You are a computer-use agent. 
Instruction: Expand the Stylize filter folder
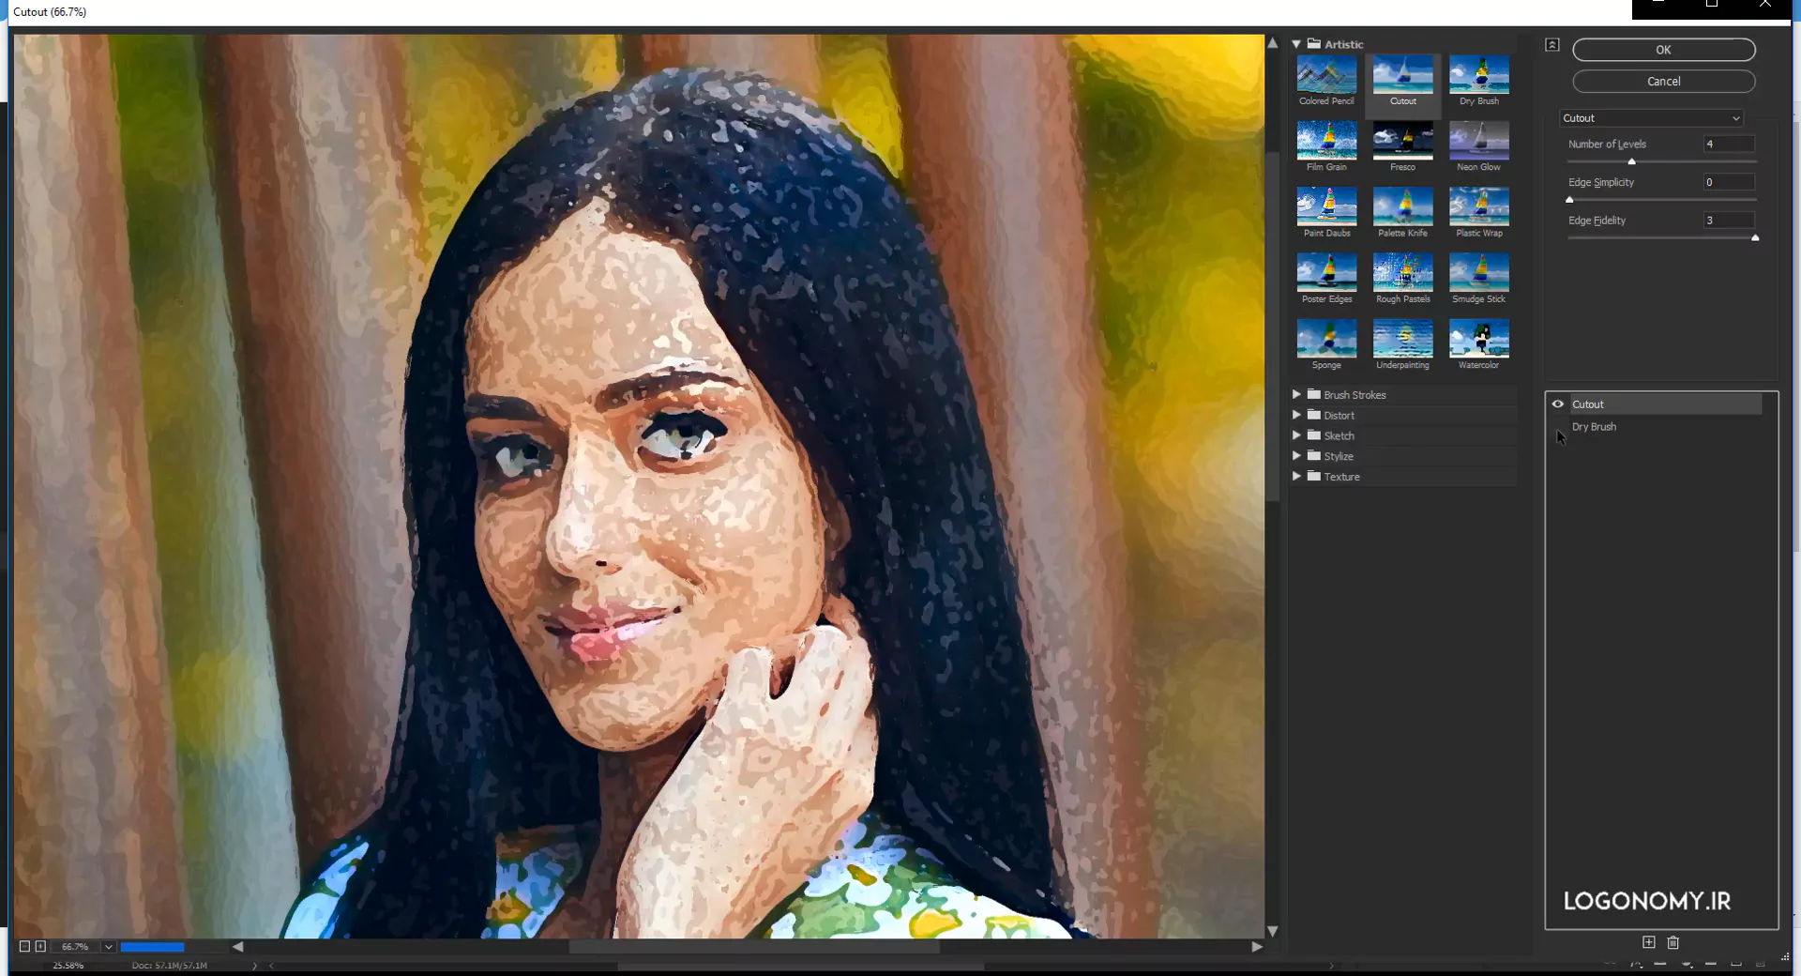tap(1296, 456)
